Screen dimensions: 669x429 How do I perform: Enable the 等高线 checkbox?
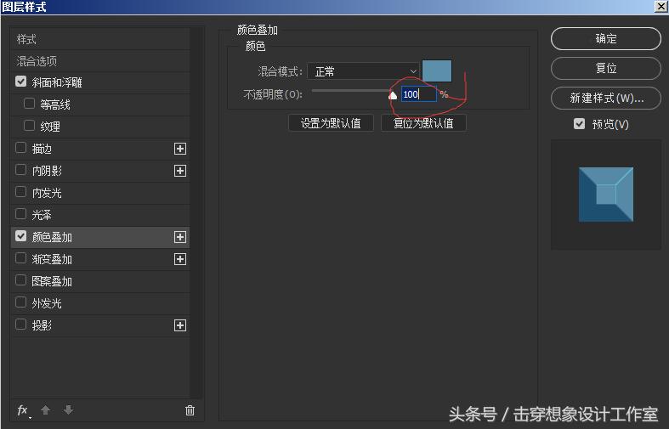pos(29,104)
